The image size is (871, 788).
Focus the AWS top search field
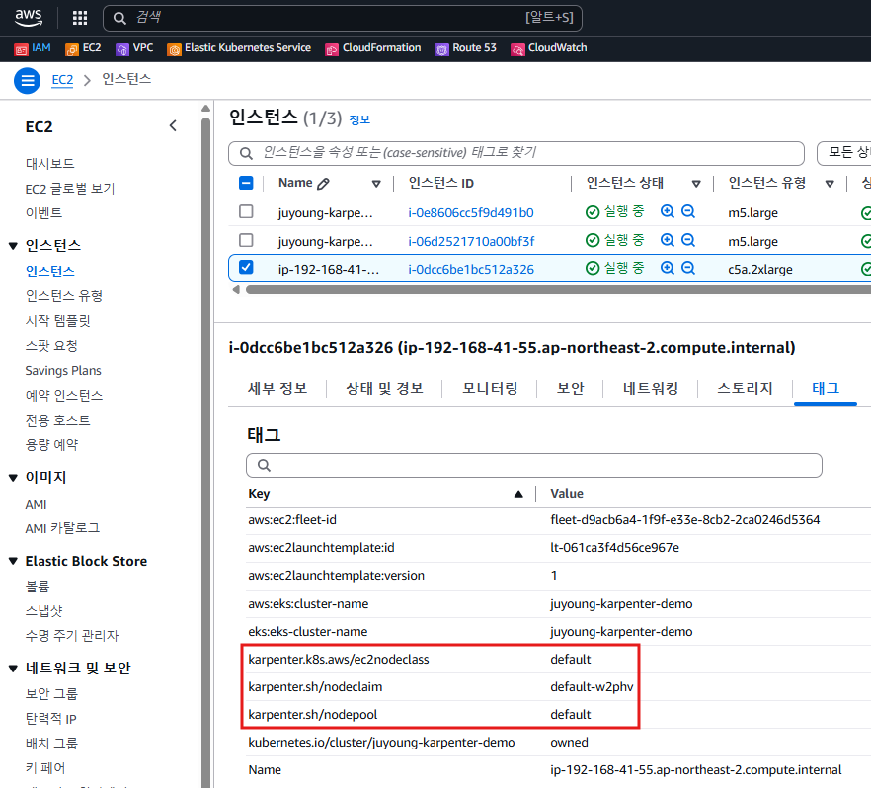342,19
